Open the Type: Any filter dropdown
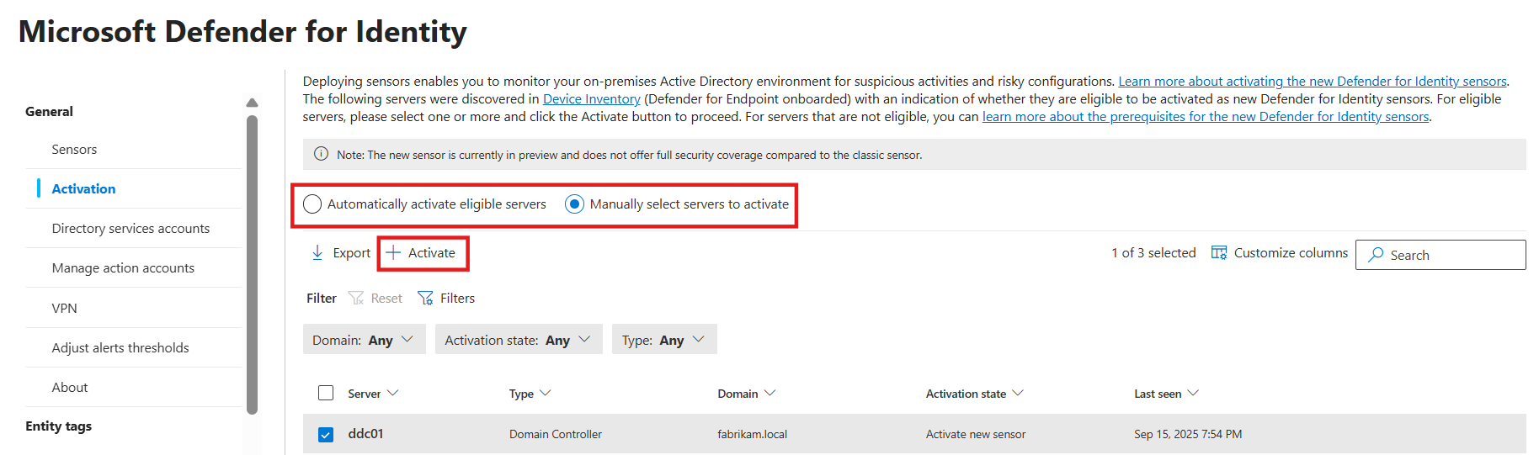The height and width of the screenshot is (455, 1539). (x=663, y=340)
